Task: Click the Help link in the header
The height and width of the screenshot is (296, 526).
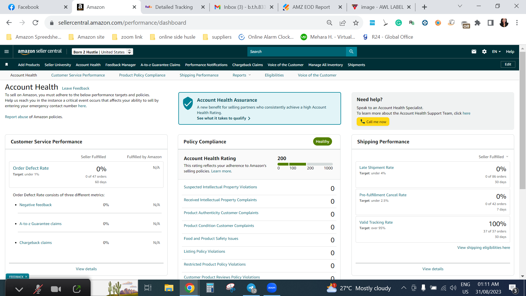Action: 510,52
